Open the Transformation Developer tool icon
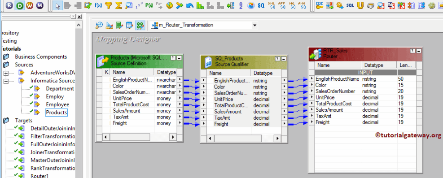 (119, 26)
